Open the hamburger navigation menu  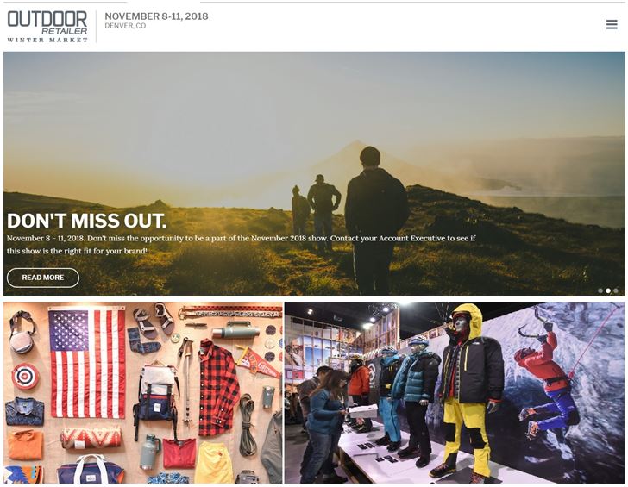click(x=611, y=24)
